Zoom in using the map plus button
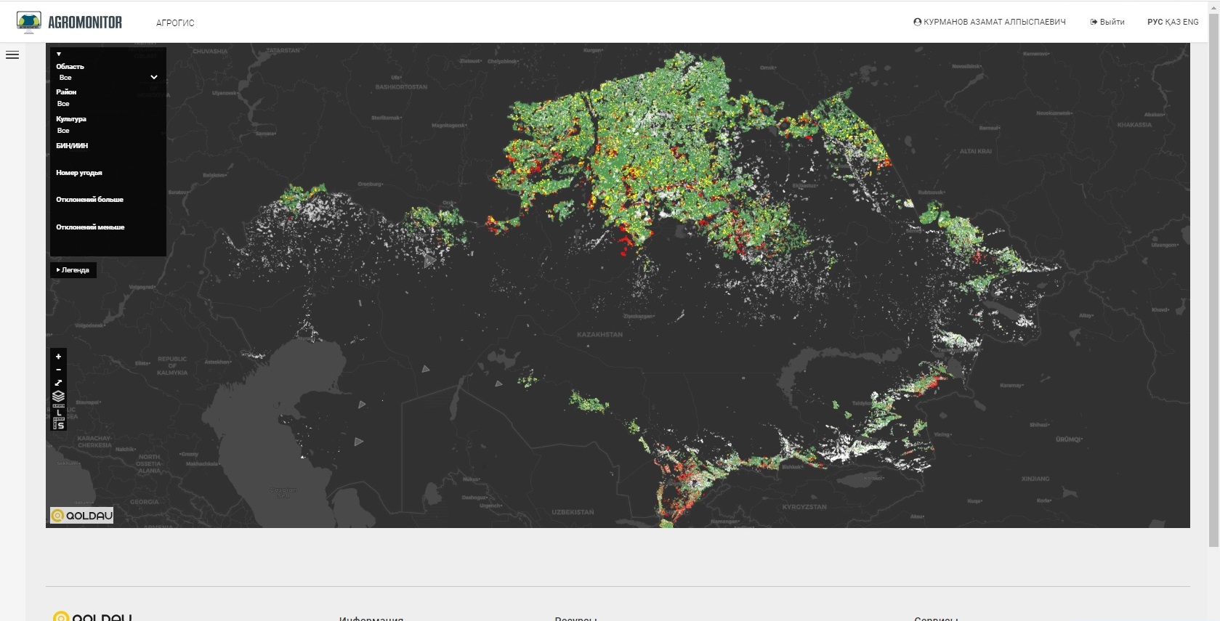This screenshot has width=1220, height=621. point(59,357)
